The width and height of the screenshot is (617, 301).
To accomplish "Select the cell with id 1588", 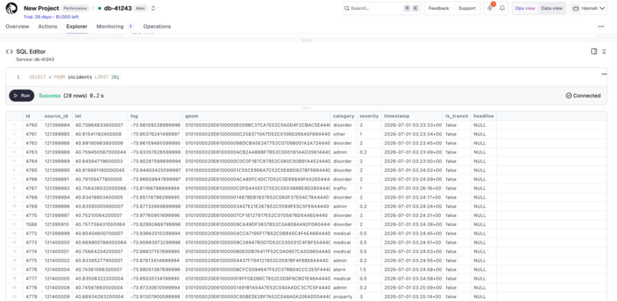I will tap(31, 225).
